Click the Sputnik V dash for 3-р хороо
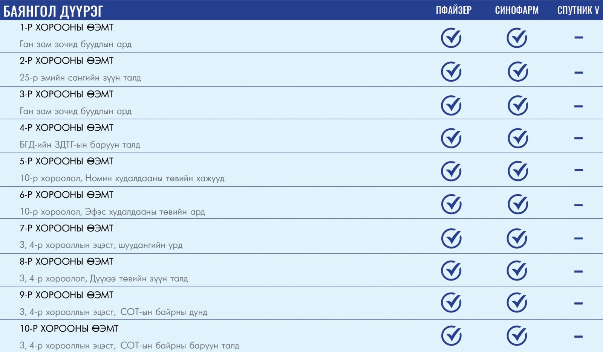Viewport: 603px width, 352px height. tap(579, 106)
